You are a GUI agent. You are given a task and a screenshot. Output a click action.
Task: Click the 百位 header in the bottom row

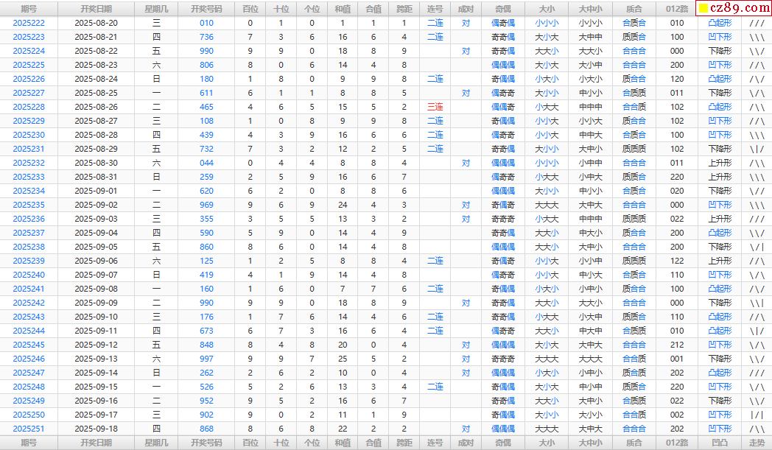(x=250, y=443)
